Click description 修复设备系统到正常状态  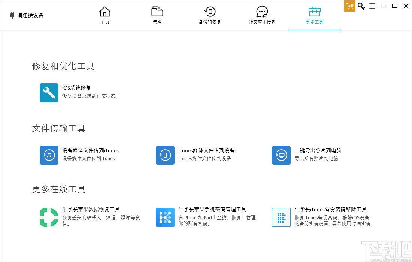point(89,96)
